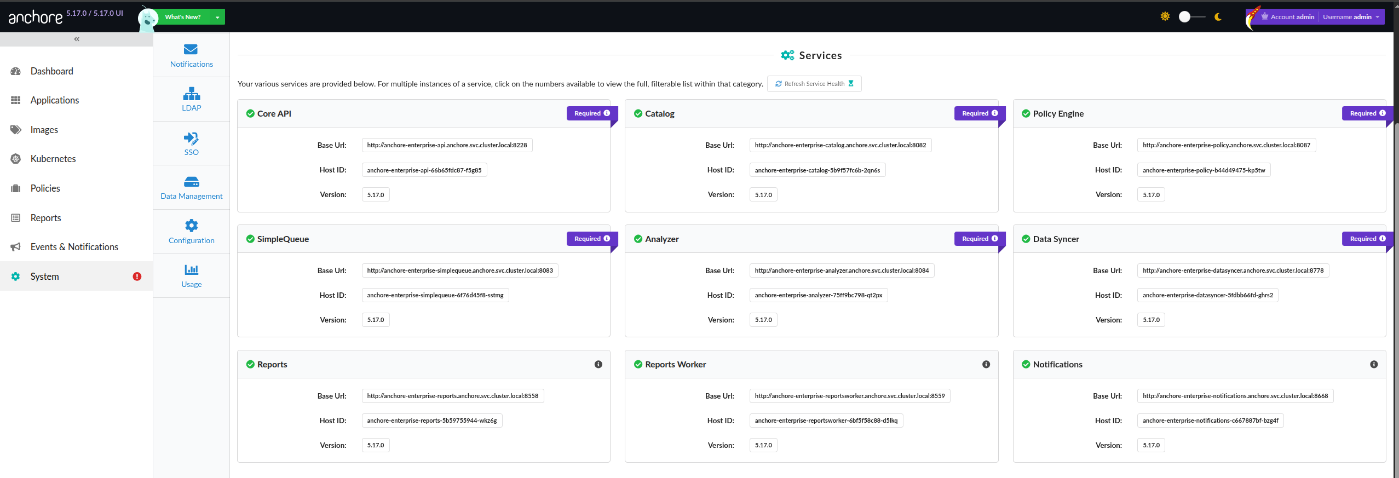The width and height of the screenshot is (1399, 478).
Task: Open the Notifications envelope icon
Action: [191, 50]
